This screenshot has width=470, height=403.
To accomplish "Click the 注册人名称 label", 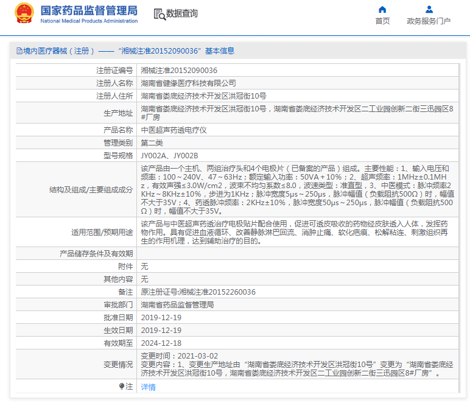I will point(114,83).
